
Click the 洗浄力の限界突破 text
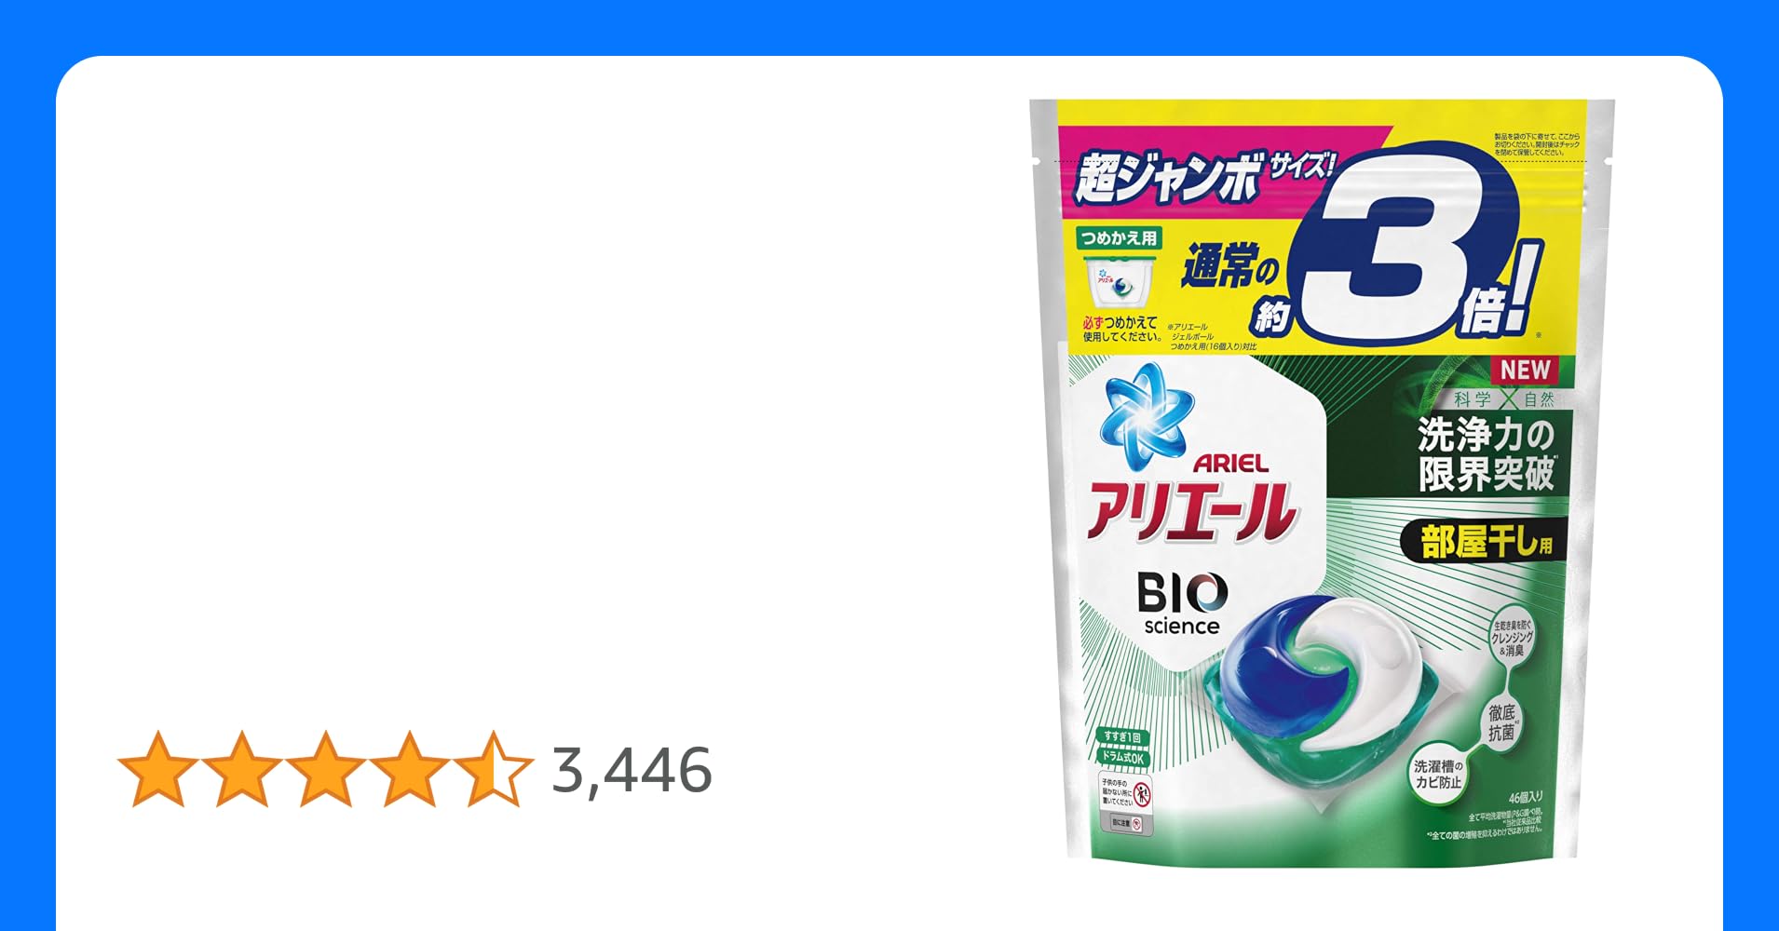tap(1486, 453)
